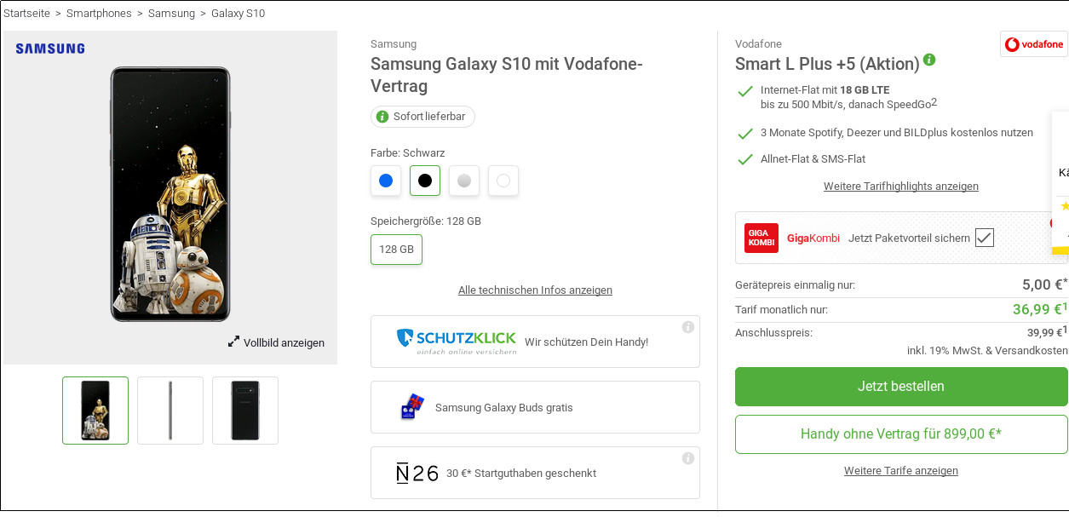Open the Samsung breadcrumb link

tap(171, 14)
